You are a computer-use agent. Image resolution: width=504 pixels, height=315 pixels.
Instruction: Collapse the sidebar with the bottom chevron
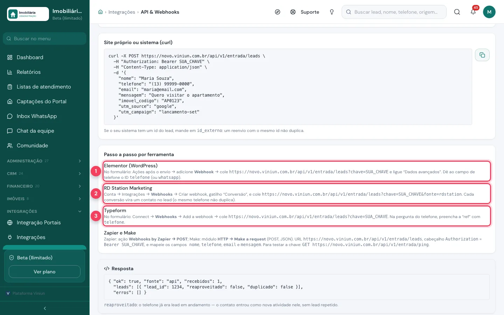point(45,308)
